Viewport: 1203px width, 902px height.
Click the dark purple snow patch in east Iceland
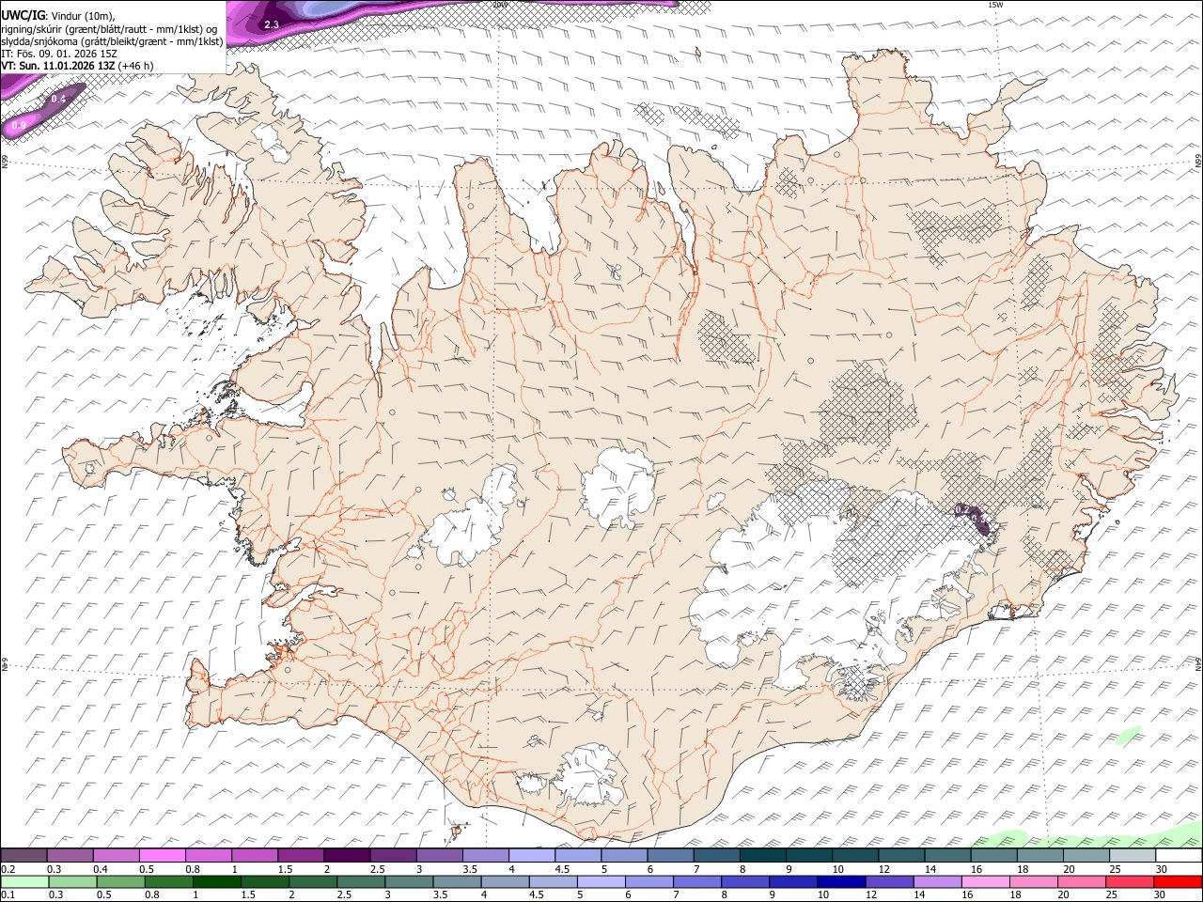coord(974,518)
